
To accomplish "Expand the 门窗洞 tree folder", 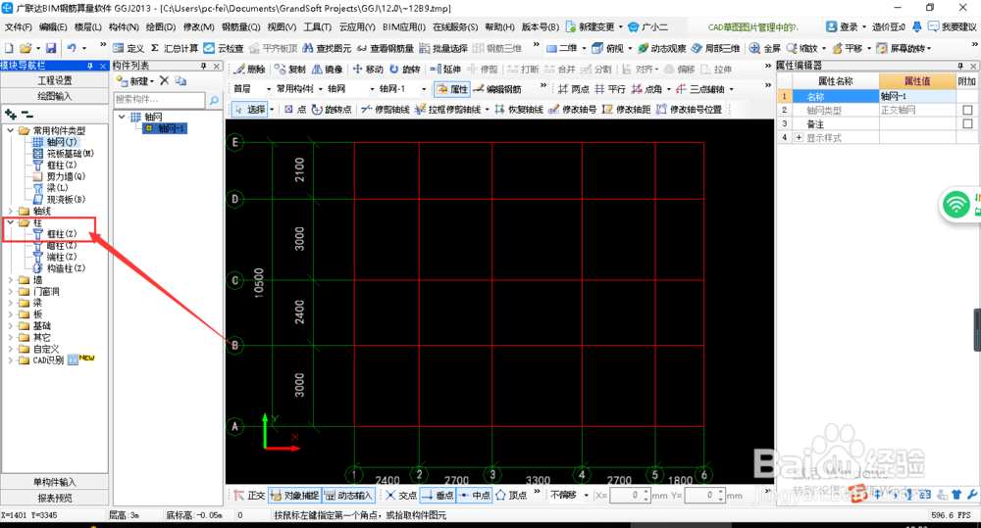I will 10,291.
